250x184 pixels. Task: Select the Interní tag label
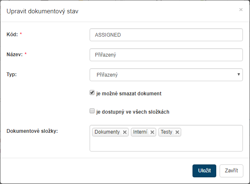pos(141,132)
